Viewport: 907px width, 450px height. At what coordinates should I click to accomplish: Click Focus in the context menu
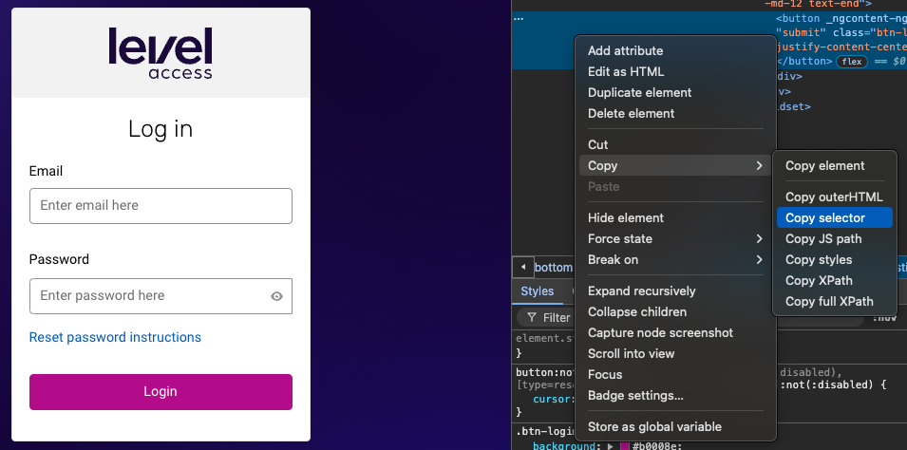pos(605,374)
